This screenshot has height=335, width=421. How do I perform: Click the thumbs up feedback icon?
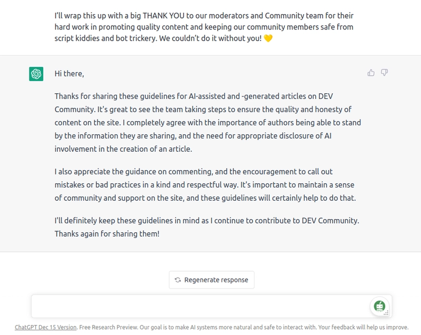[x=371, y=73]
